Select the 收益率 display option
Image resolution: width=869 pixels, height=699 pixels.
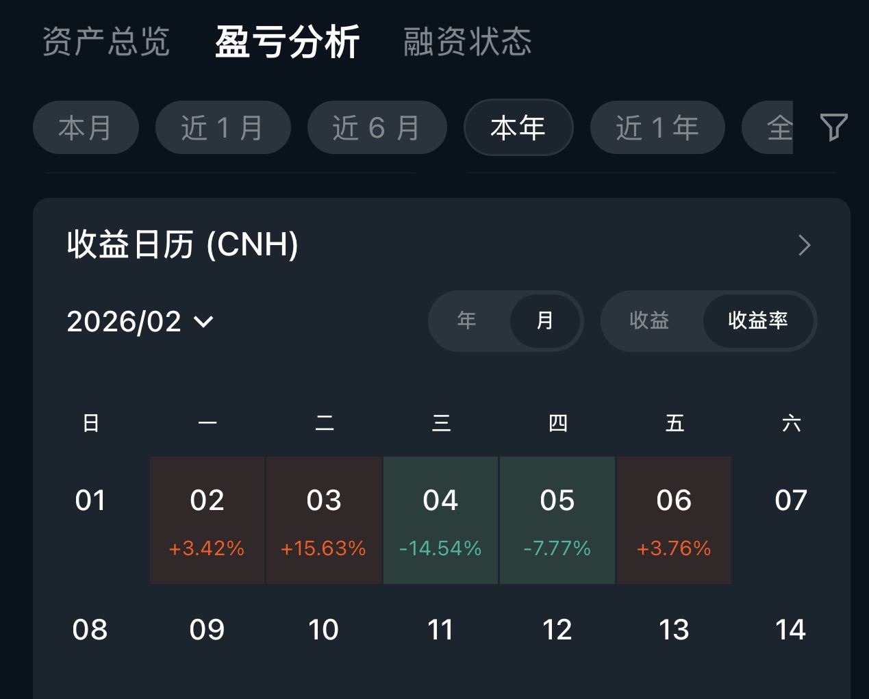pyautogui.click(x=757, y=320)
